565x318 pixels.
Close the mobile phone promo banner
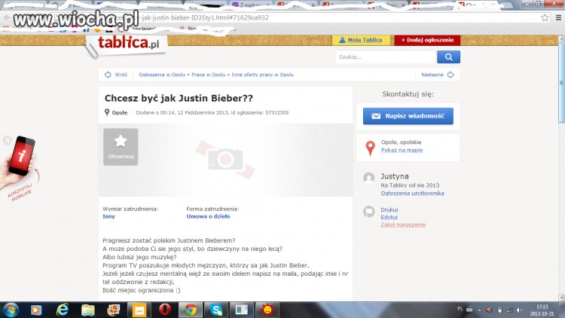(8, 140)
